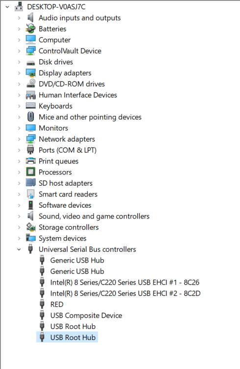Select the Computer category label
The image size is (240, 369).
(x=54, y=40)
